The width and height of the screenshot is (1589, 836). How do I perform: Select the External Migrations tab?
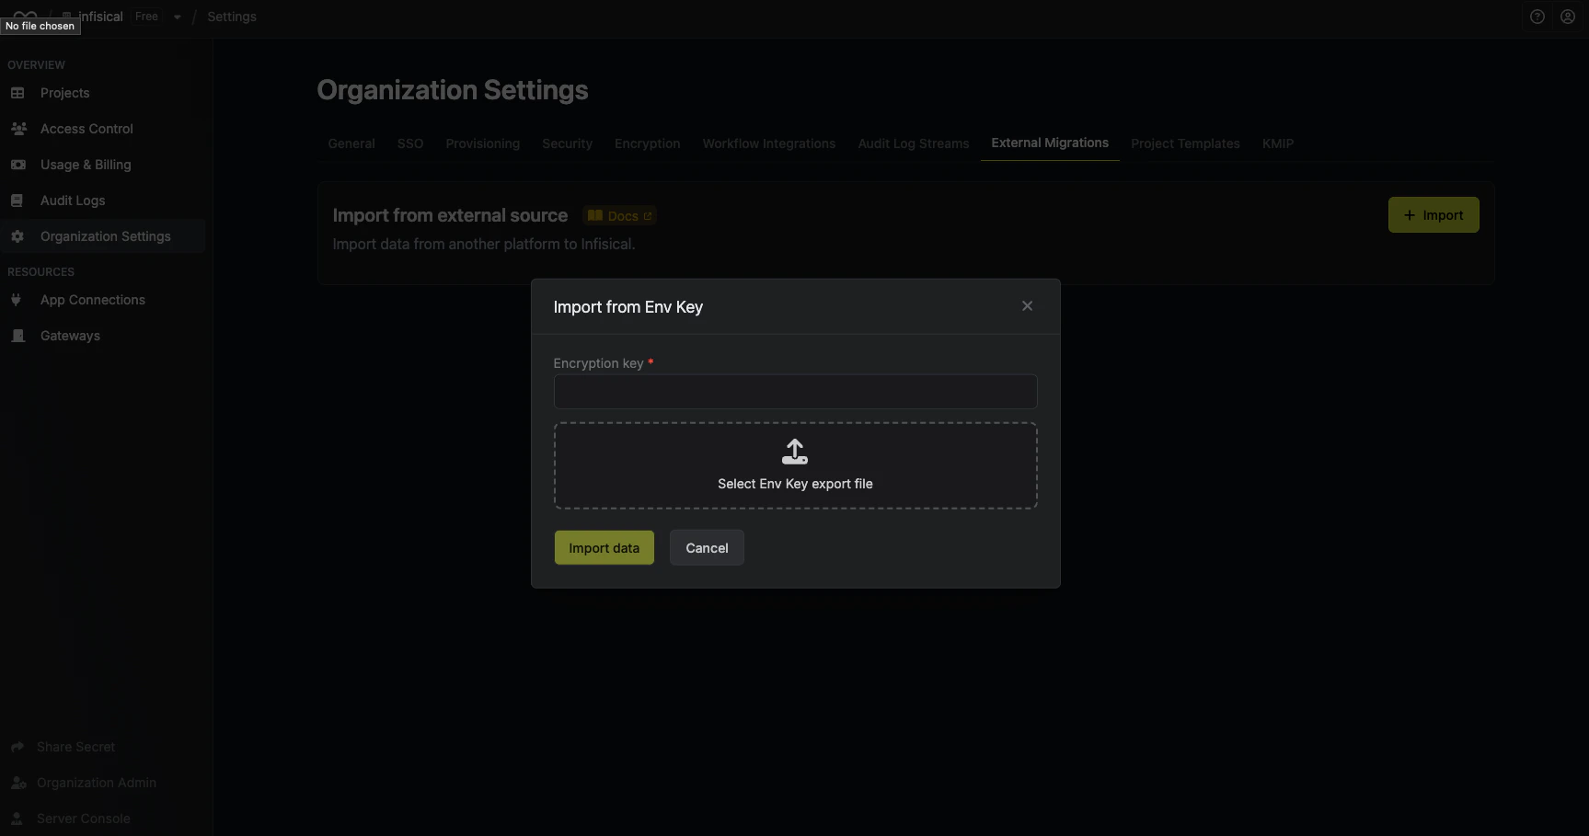tap(1050, 143)
